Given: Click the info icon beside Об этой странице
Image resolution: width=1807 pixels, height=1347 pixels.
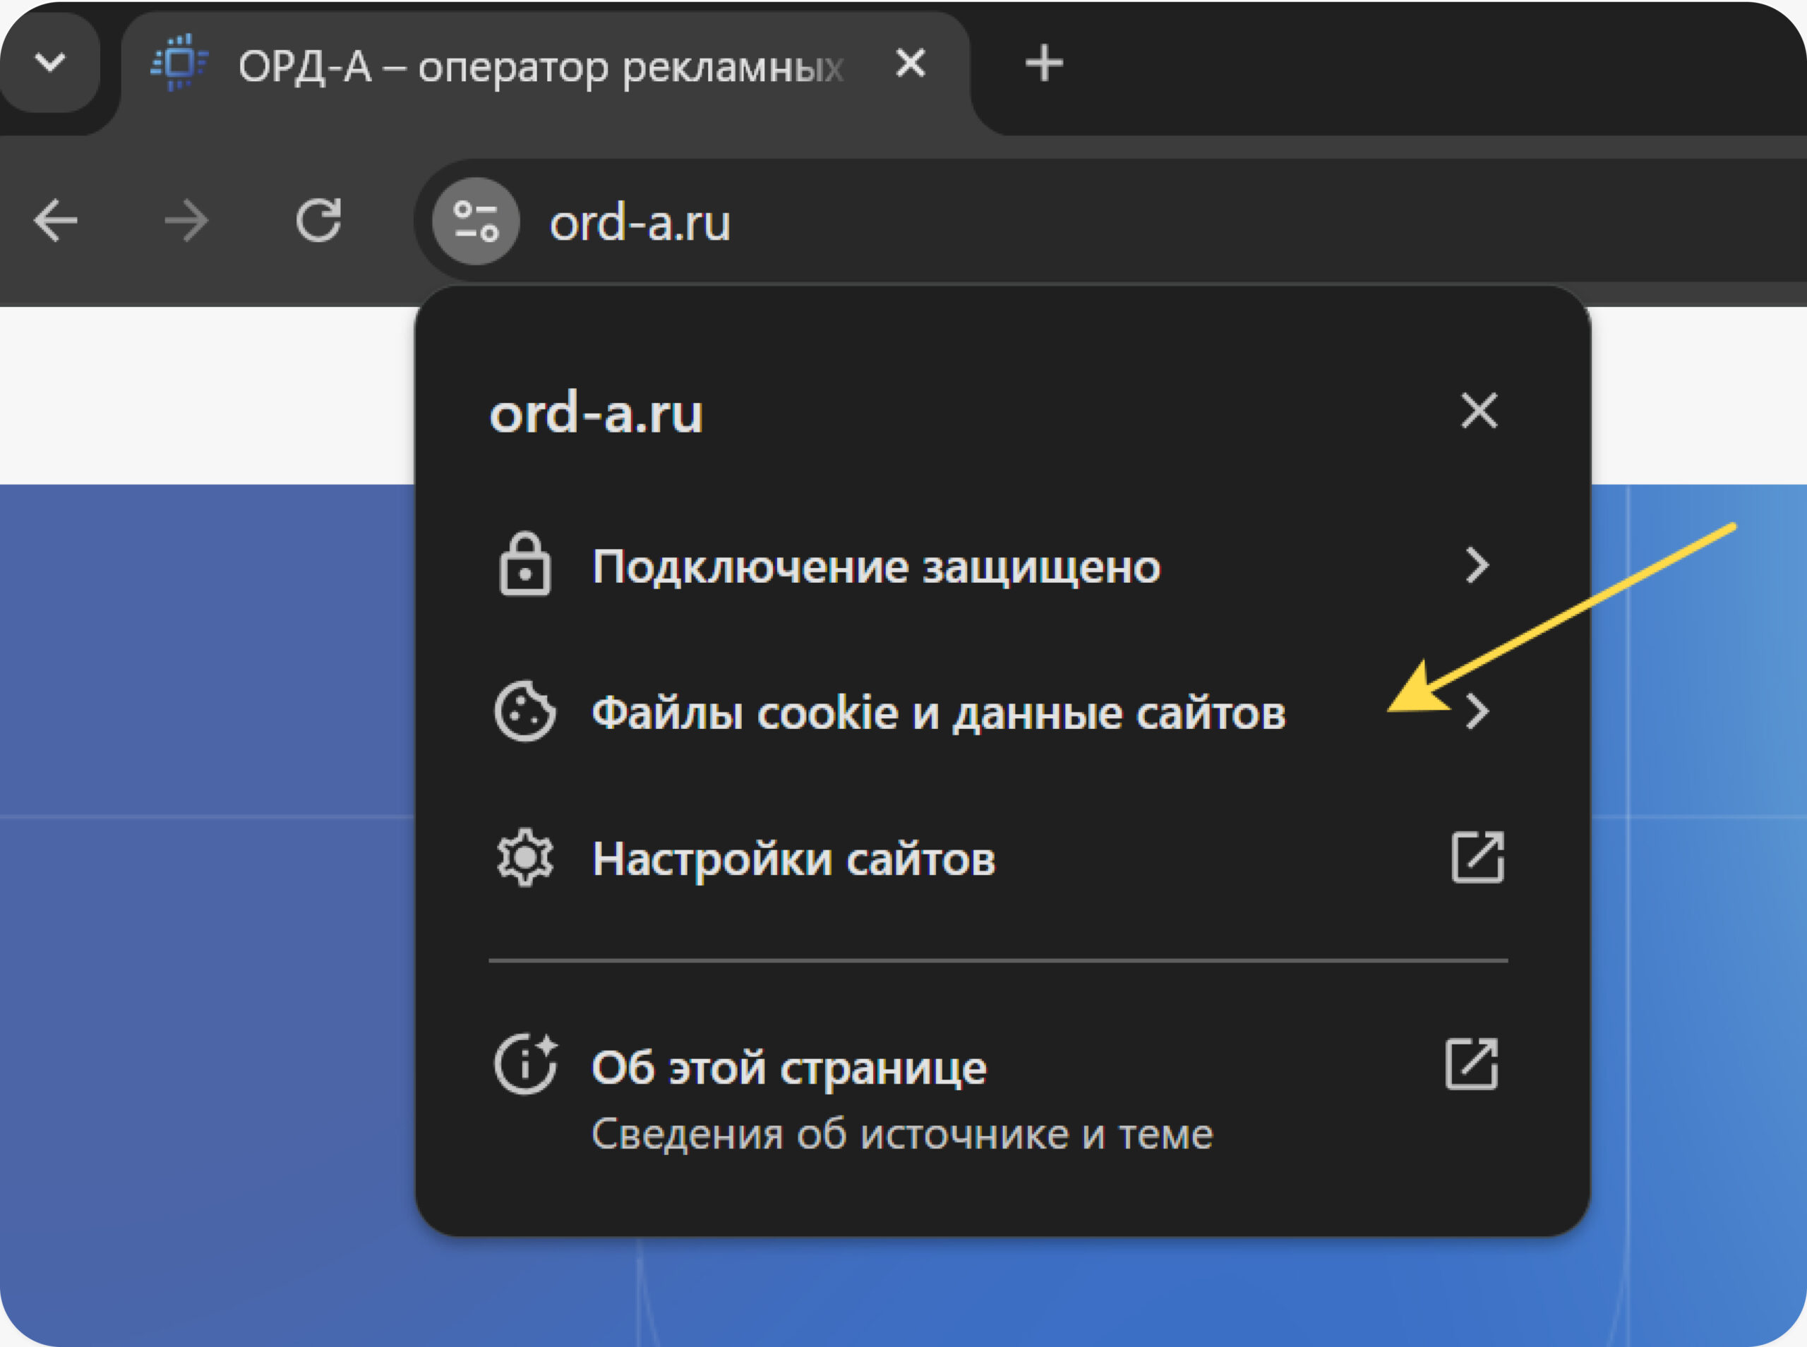Looking at the screenshot, I should 524,1064.
